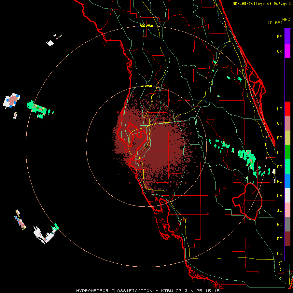The width and height of the screenshot is (293, 293).
Task: Select the GC gray legend swatch
Action: (x=287, y=224)
